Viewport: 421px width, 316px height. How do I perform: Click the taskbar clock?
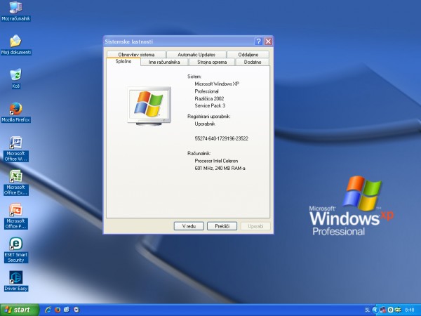click(x=410, y=310)
